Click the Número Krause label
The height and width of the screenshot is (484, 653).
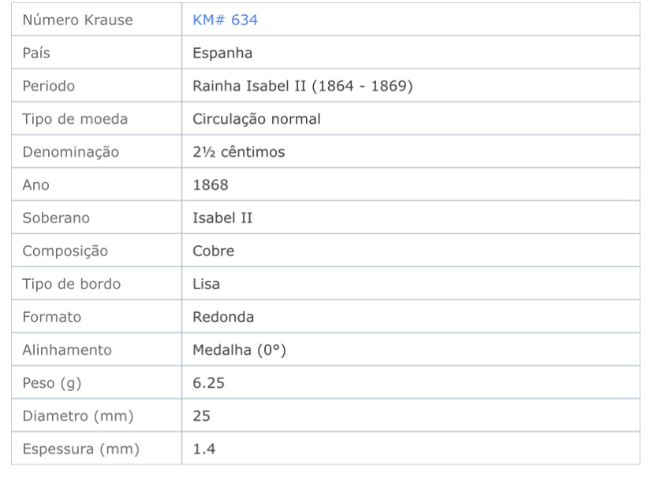[x=78, y=20]
